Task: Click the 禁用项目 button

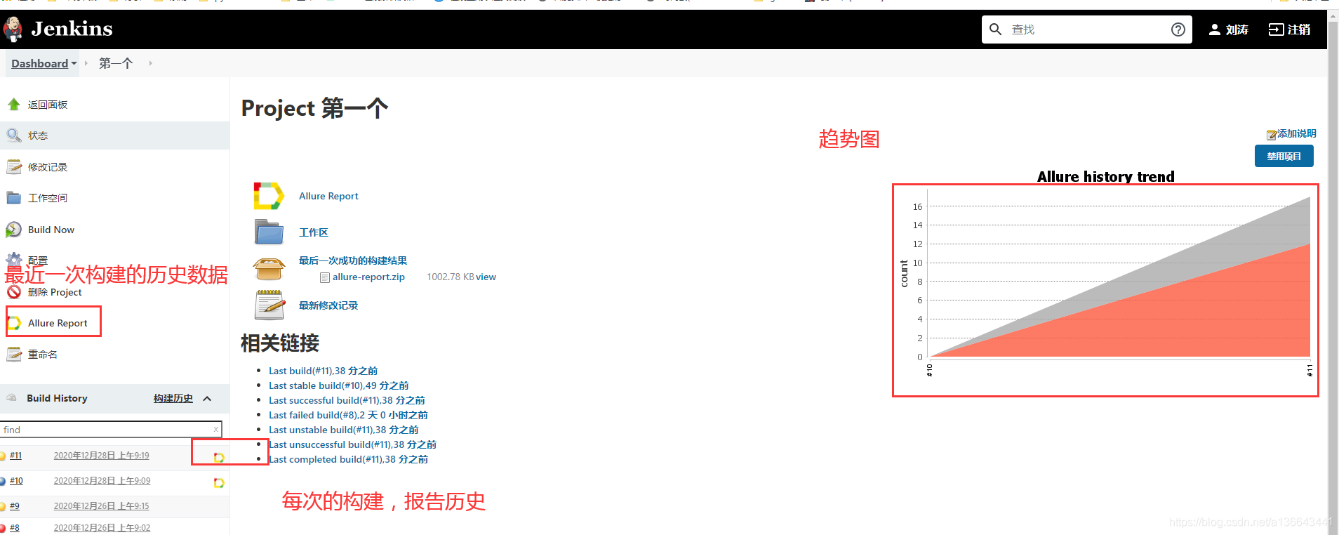Action: 1284,156
